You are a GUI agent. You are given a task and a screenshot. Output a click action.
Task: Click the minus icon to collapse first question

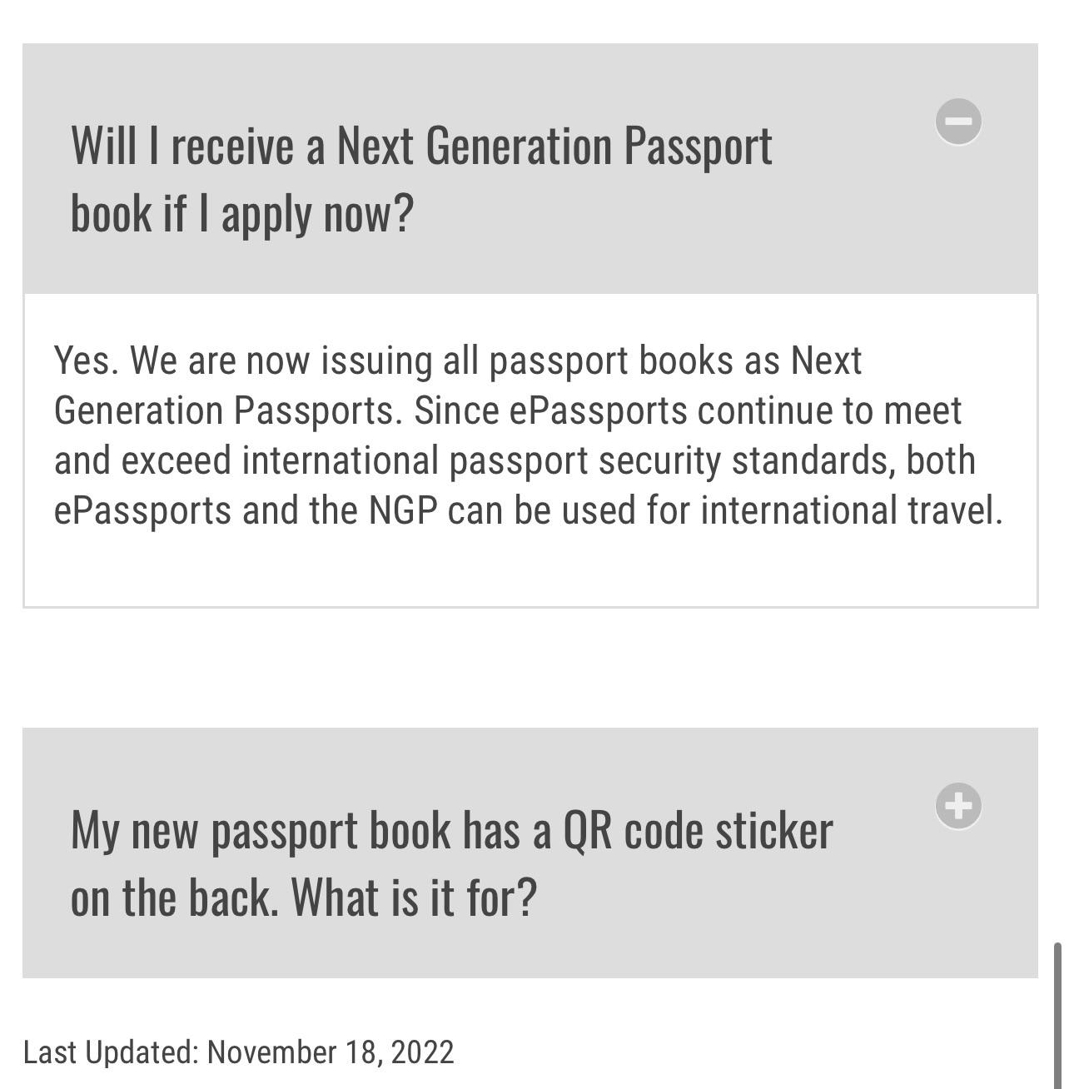click(x=958, y=121)
